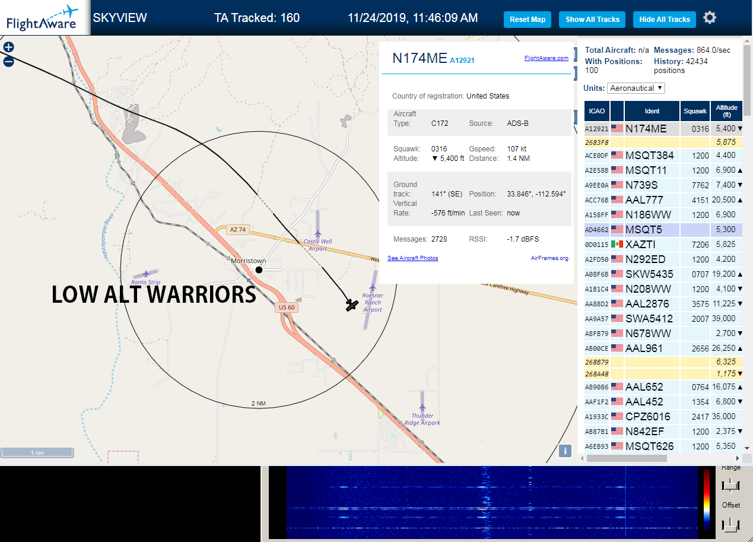Select the N739S aircraft row
753x542 pixels.
click(663, 185)
